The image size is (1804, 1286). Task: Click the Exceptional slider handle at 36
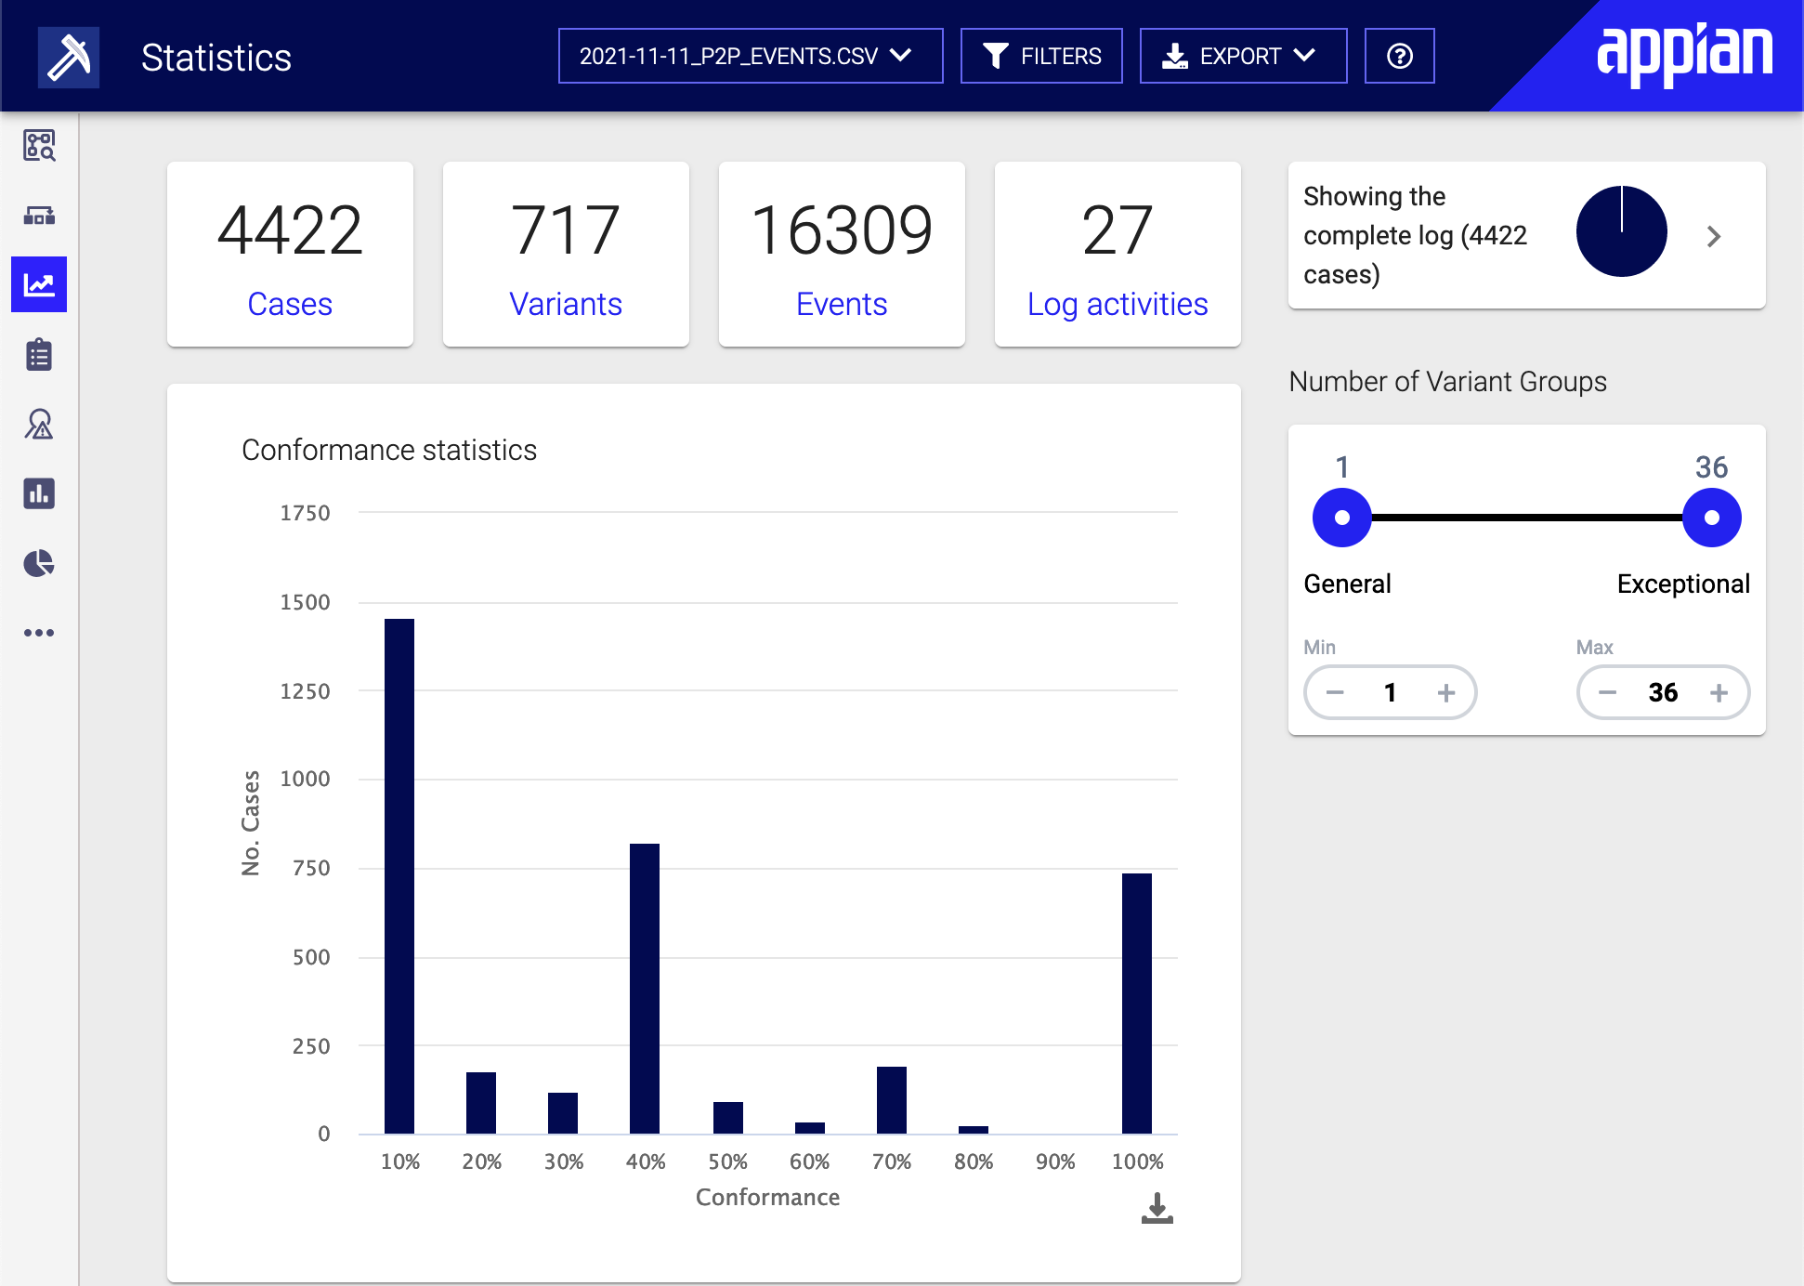(1712, 518)
